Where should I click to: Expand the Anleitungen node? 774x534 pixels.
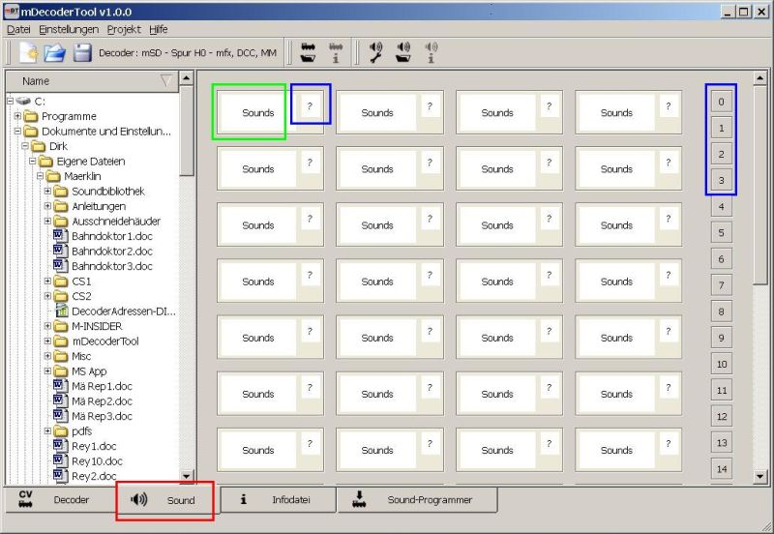[47, 206]
